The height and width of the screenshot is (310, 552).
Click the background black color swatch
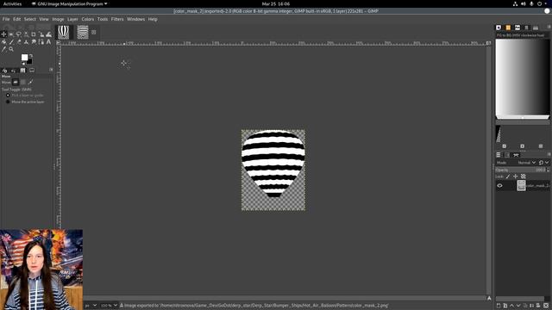click(x=29, y=62)
